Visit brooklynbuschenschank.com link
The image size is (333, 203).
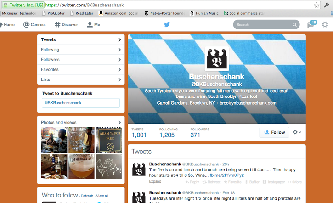point(248,103)
